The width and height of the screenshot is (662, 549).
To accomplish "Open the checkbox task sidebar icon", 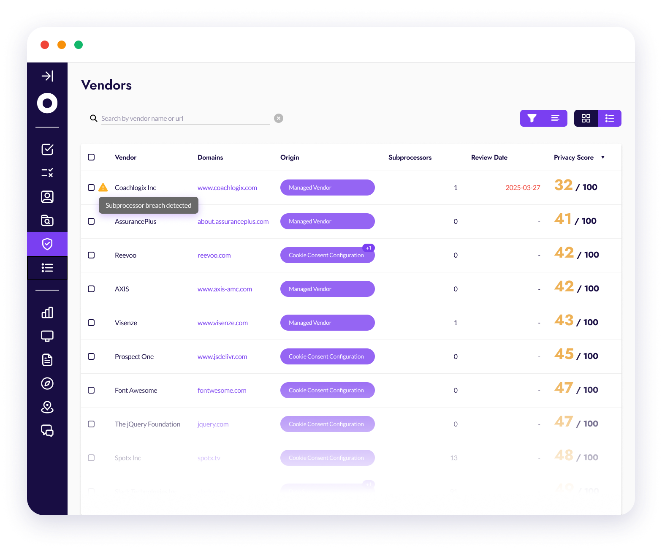I will click(x=47, y=149).
